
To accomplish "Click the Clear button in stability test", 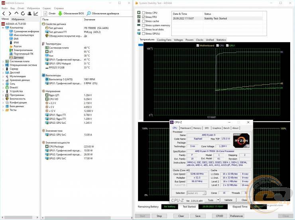I will (181, 216).
